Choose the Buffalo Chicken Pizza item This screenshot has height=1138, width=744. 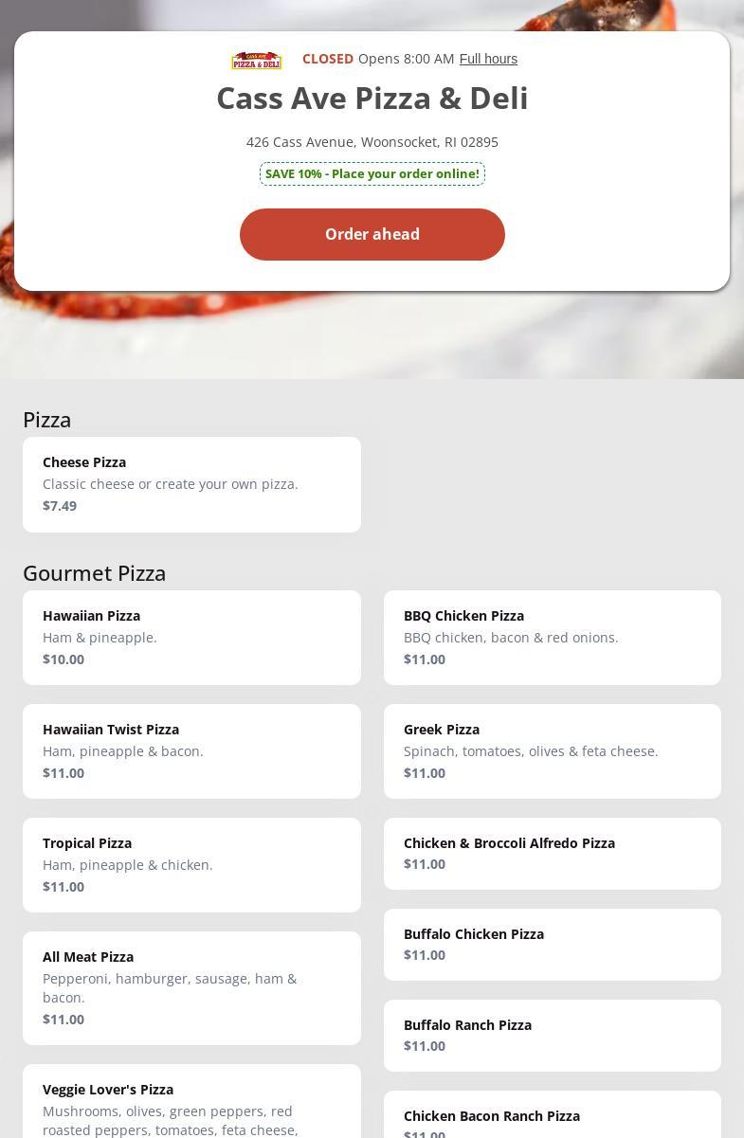coord(552,945)
